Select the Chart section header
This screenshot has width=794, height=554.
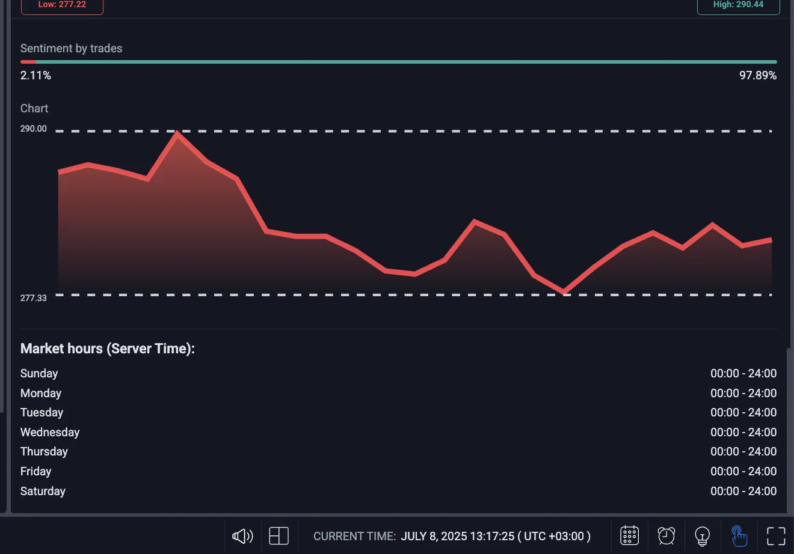click(x=34, y=108)
